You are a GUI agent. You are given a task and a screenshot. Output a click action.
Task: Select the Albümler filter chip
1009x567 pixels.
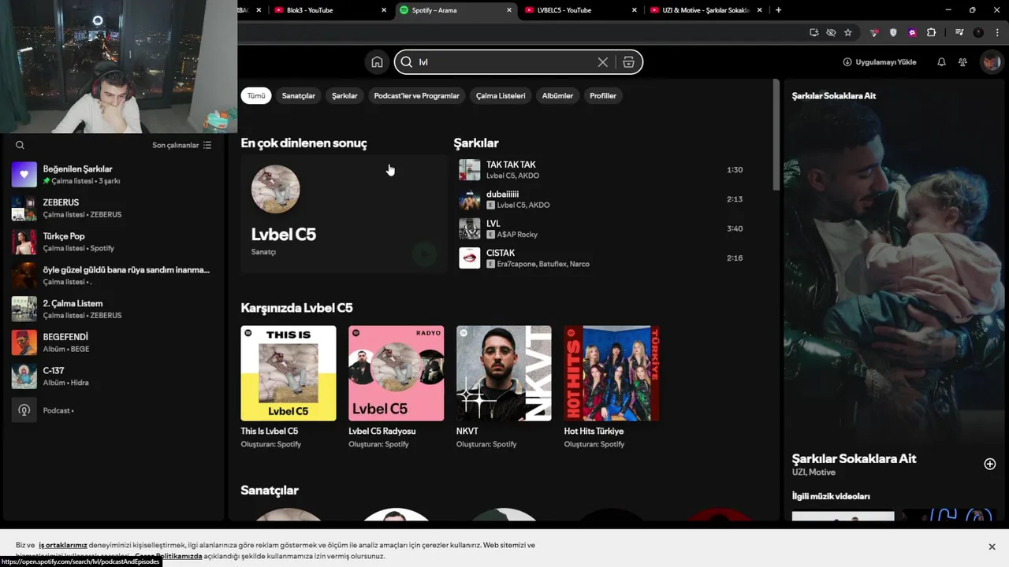click(557, 95)
